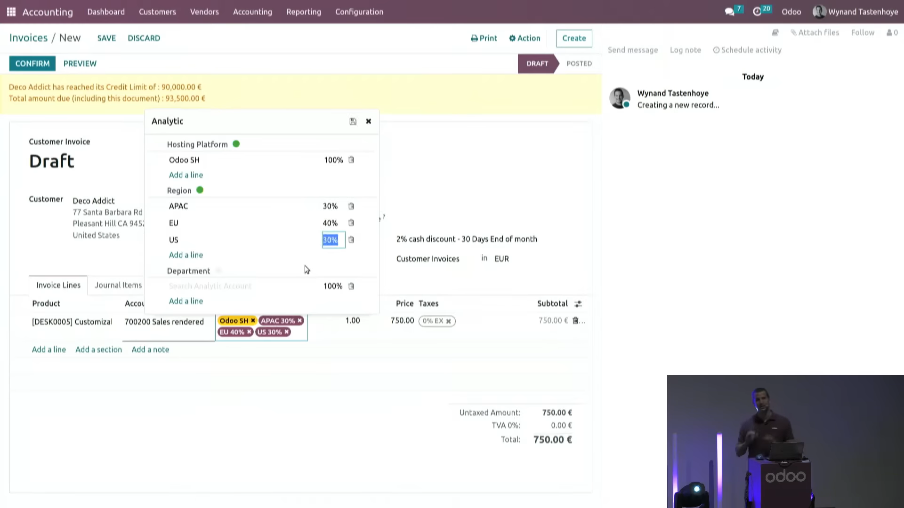Open optional columns settings beside Subtotal

[578, 304]
